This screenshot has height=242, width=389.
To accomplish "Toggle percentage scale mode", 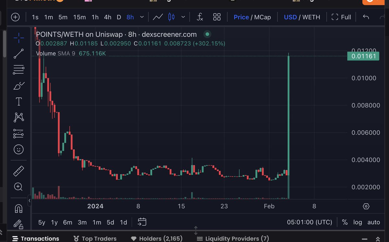I will pyautogui.click(x=345, y=222).
